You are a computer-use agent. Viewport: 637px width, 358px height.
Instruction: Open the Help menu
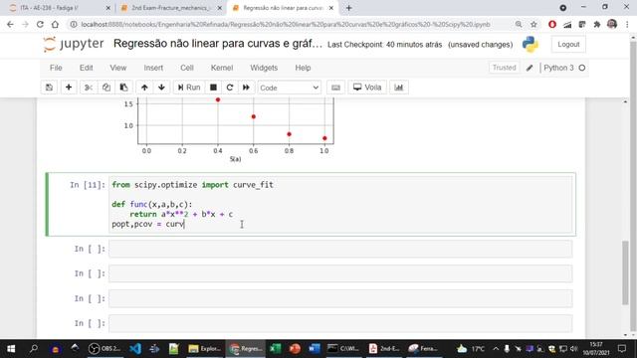(303, 68)
